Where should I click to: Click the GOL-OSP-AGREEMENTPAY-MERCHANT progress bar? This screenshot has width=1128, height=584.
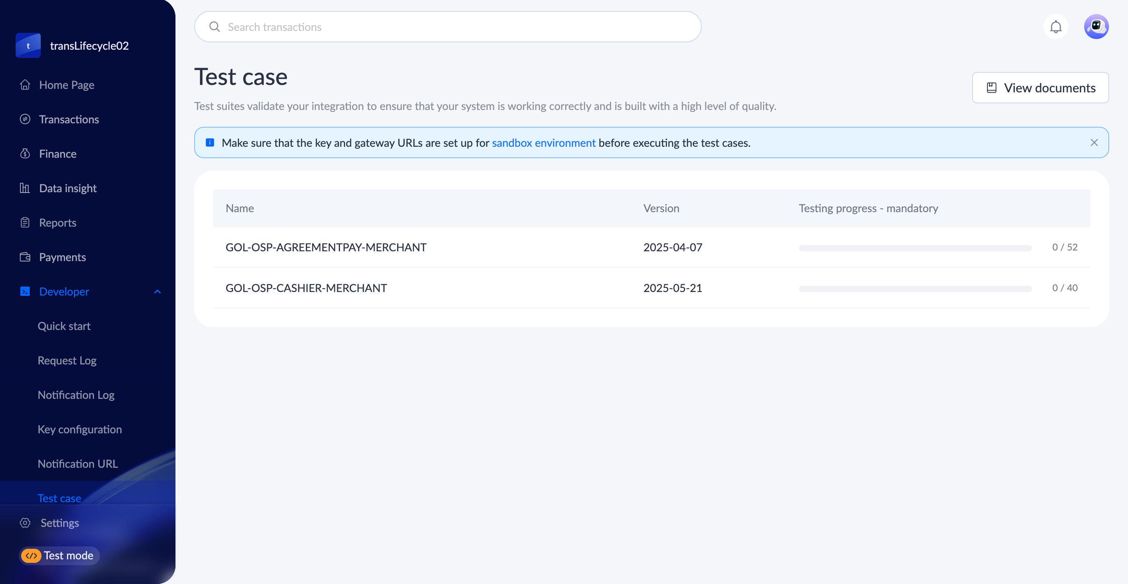pos(915,248)
